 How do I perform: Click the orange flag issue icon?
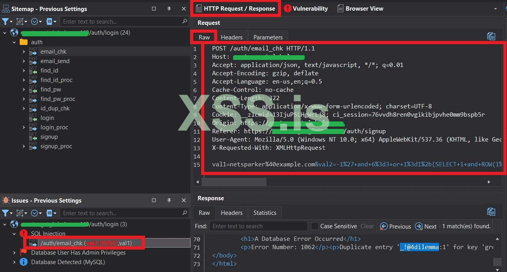24,253
